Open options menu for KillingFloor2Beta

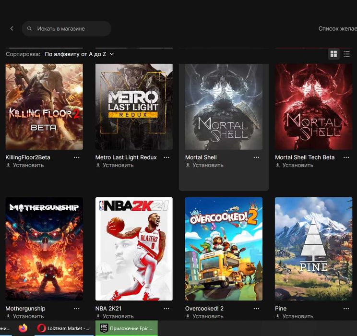(x=77, y=157)
